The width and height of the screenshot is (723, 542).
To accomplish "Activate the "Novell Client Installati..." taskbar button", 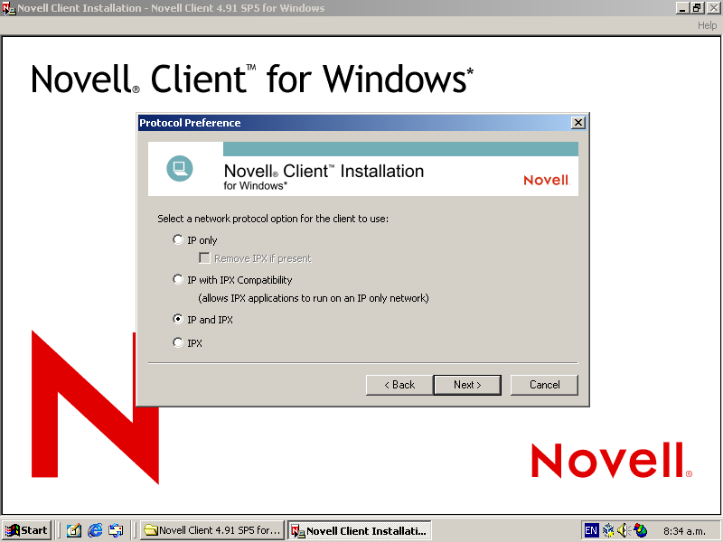I will 360,530.
